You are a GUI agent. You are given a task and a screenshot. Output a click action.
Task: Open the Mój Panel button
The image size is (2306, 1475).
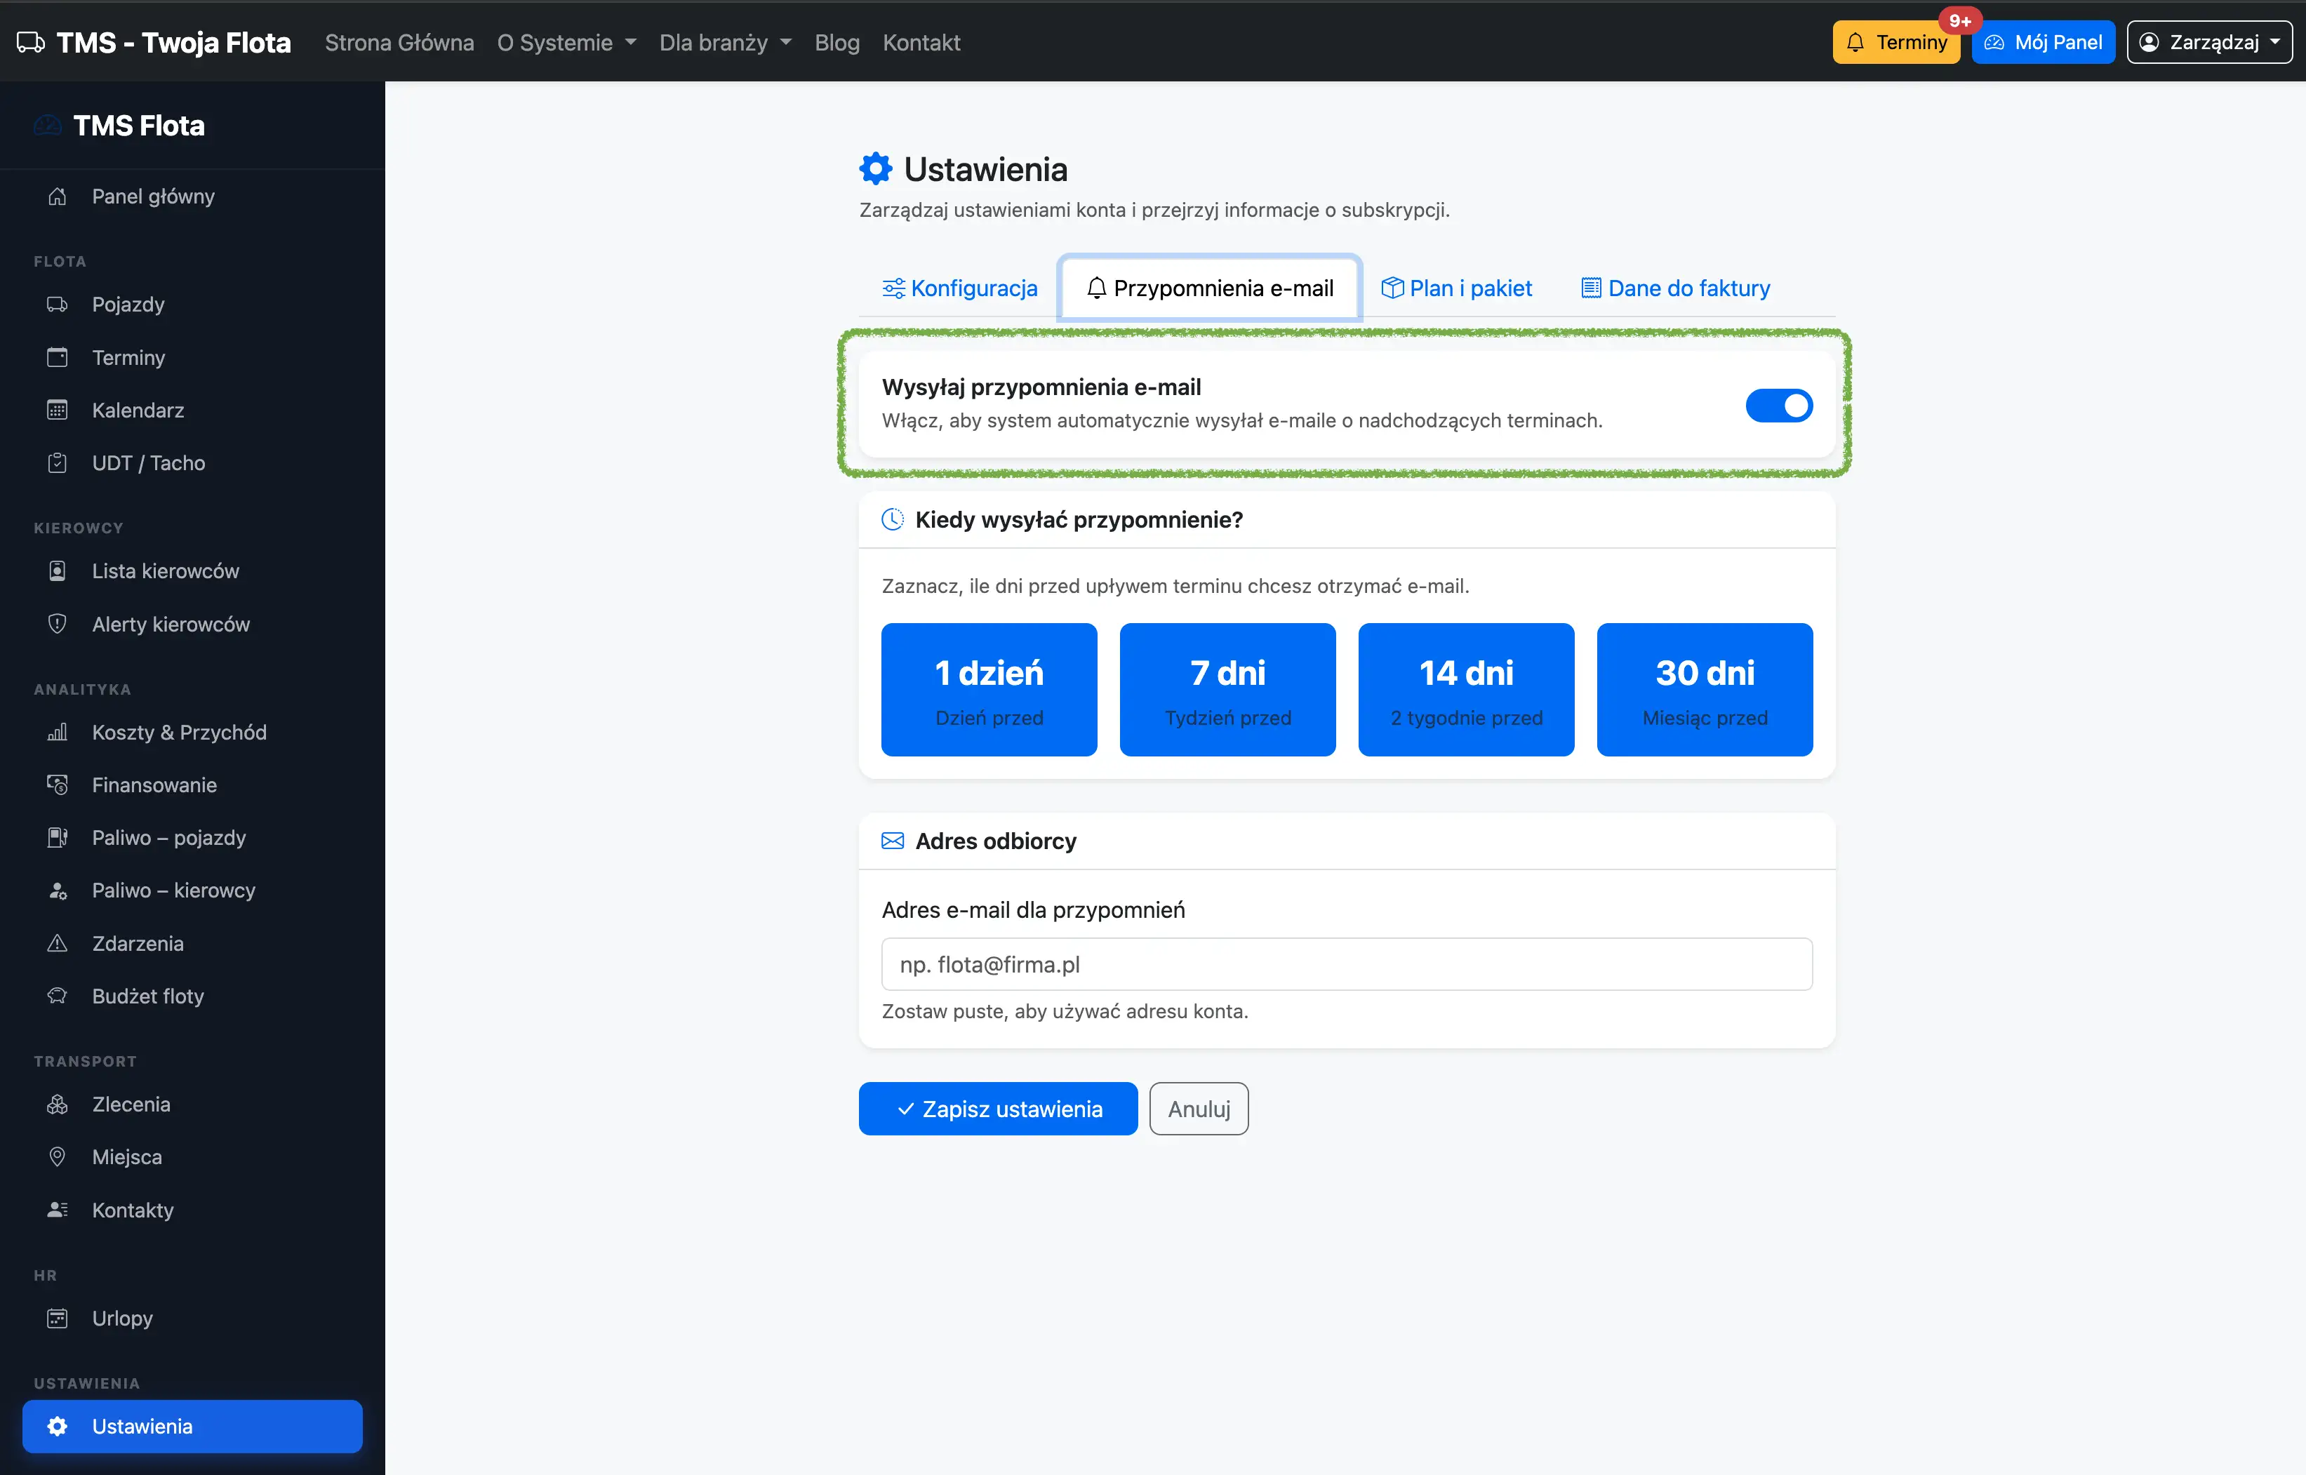[2044, 42]
